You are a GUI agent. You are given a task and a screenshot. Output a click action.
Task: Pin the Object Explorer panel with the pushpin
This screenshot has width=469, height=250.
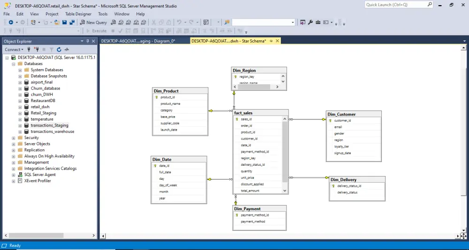(x=88, y=41)
